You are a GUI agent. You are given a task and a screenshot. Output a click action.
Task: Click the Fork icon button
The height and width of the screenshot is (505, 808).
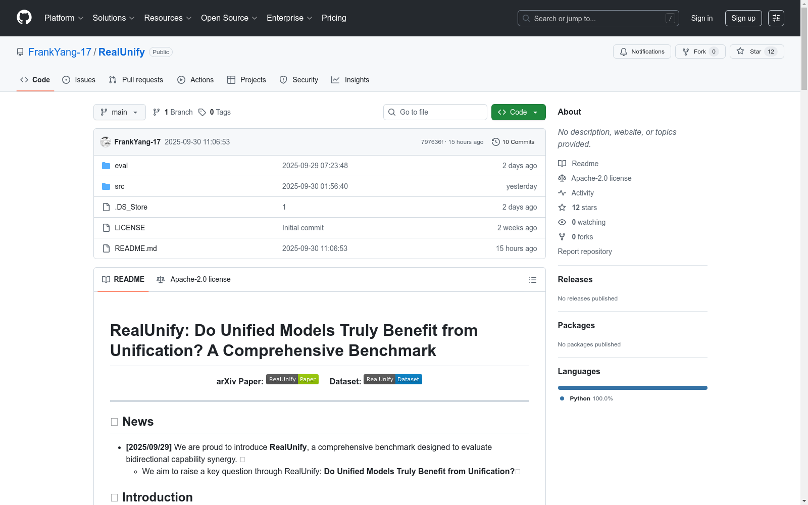coord(686,52)
